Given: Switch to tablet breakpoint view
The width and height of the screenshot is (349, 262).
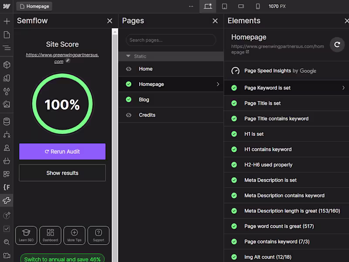Looking at the screenshot, I should (224, 6).
